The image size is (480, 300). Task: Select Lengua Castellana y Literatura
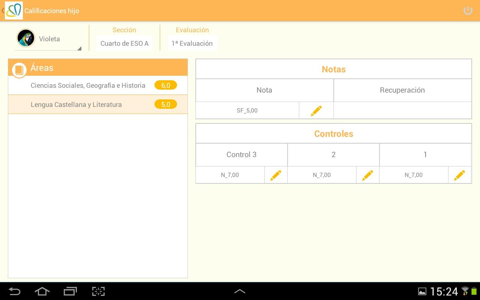(98, 105)
